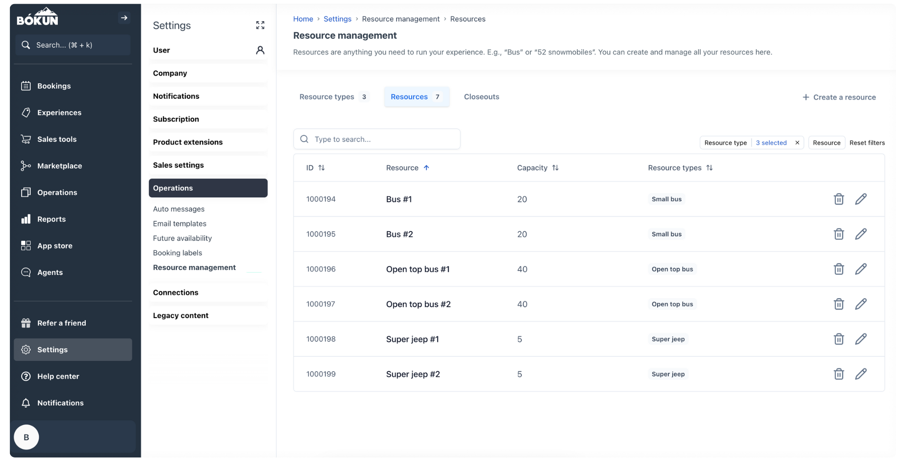The height and width of the screenshot is (462, 904).
Task: Expand the Settings panel to fullscreen
Action: pyautogui.click(x=260, y=25)
